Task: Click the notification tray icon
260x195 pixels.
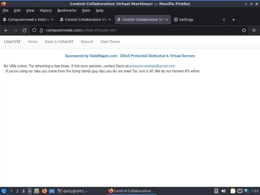Action: point(246,191)
